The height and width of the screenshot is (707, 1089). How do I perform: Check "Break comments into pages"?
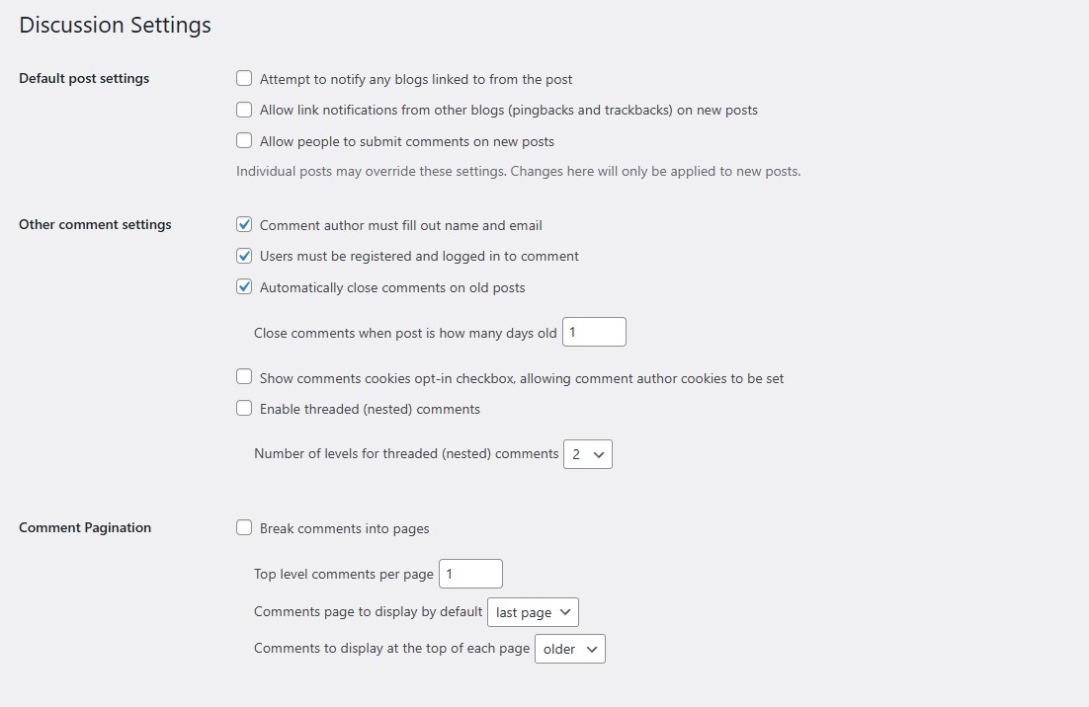point(244,527)
